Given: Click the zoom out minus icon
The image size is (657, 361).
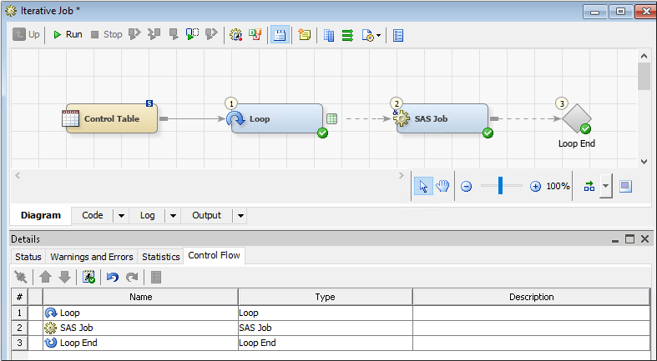Looking at the screenshot, I should [467, 187].
